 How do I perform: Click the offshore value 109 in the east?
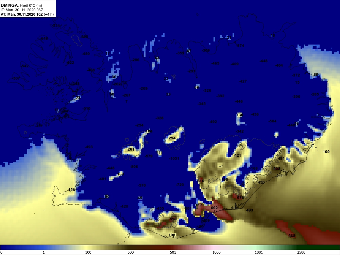(326, 152)
